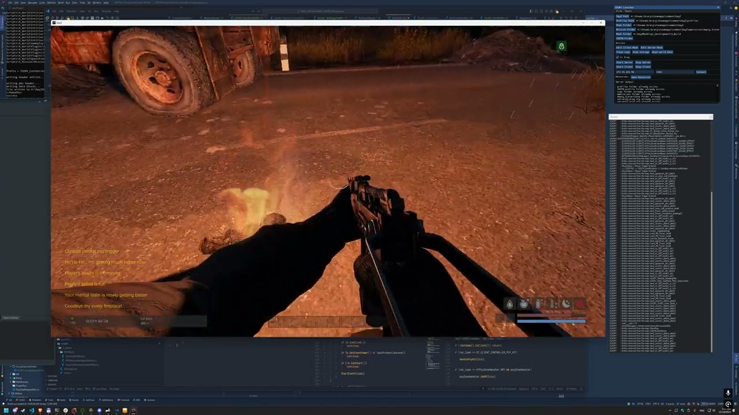Click the Profiles Path button

coord(625,21)
